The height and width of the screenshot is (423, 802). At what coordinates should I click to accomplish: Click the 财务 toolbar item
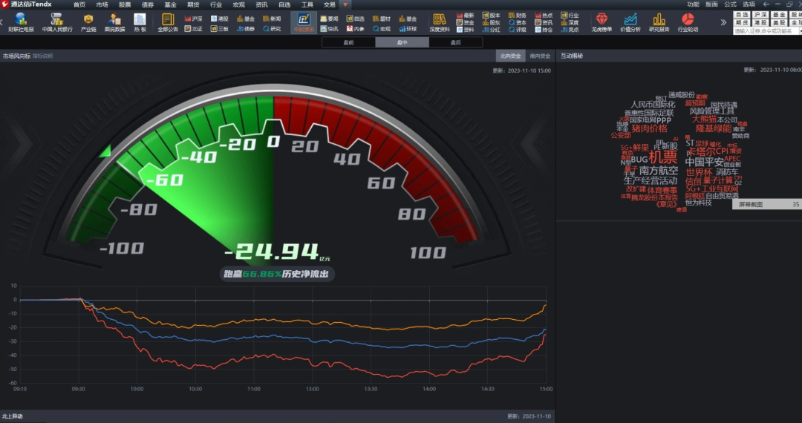click(517, 16)
